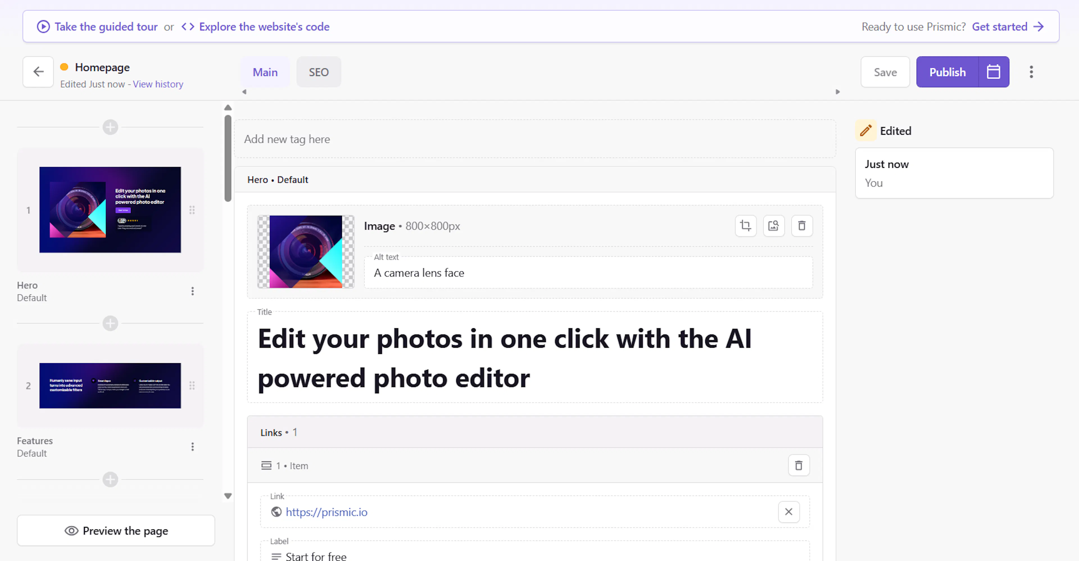Image resolution: width=1079 pixels, height=561 pixels.
Task: Select the Main tab
Action: (x=265, y=72)
